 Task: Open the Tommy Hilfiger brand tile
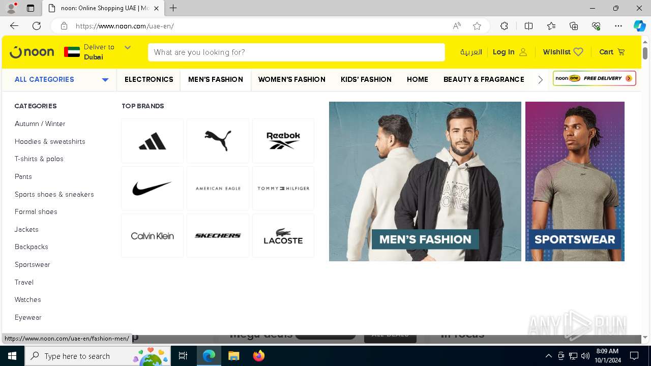click(283, 188)
